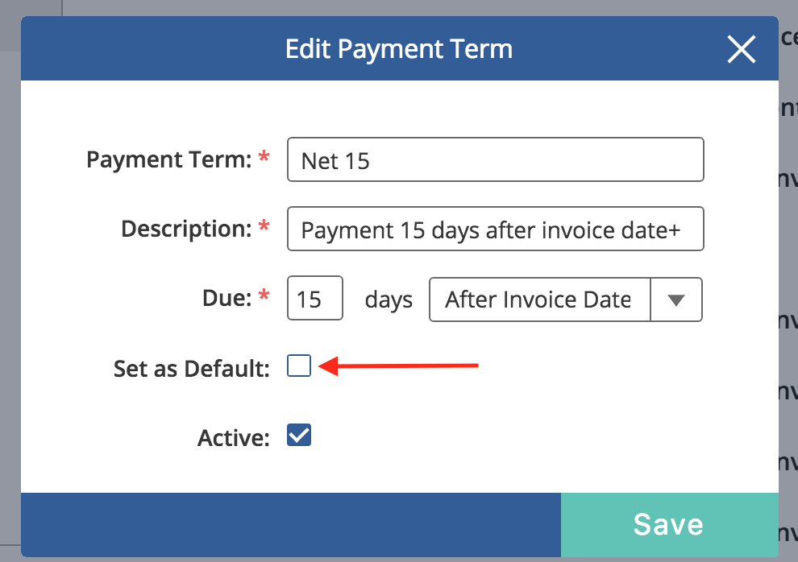The image size is (798, 562).
Task: Open the After Invoice Date combo box
Action: coord(540,300)
